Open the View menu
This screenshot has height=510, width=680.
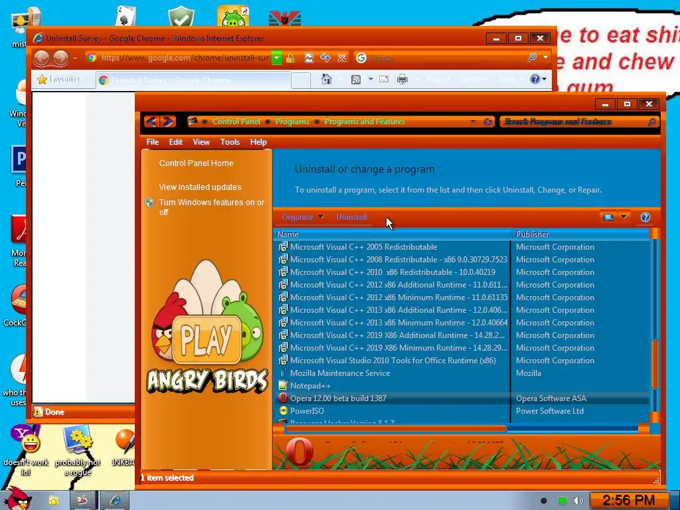(x=201, y=142)
